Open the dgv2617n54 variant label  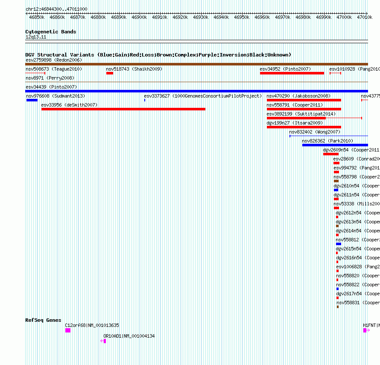click(x=358, y=294)
